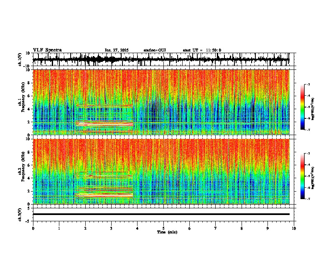
Task: Click the time axis tick label "9"
Action: (x=267, y=228)
